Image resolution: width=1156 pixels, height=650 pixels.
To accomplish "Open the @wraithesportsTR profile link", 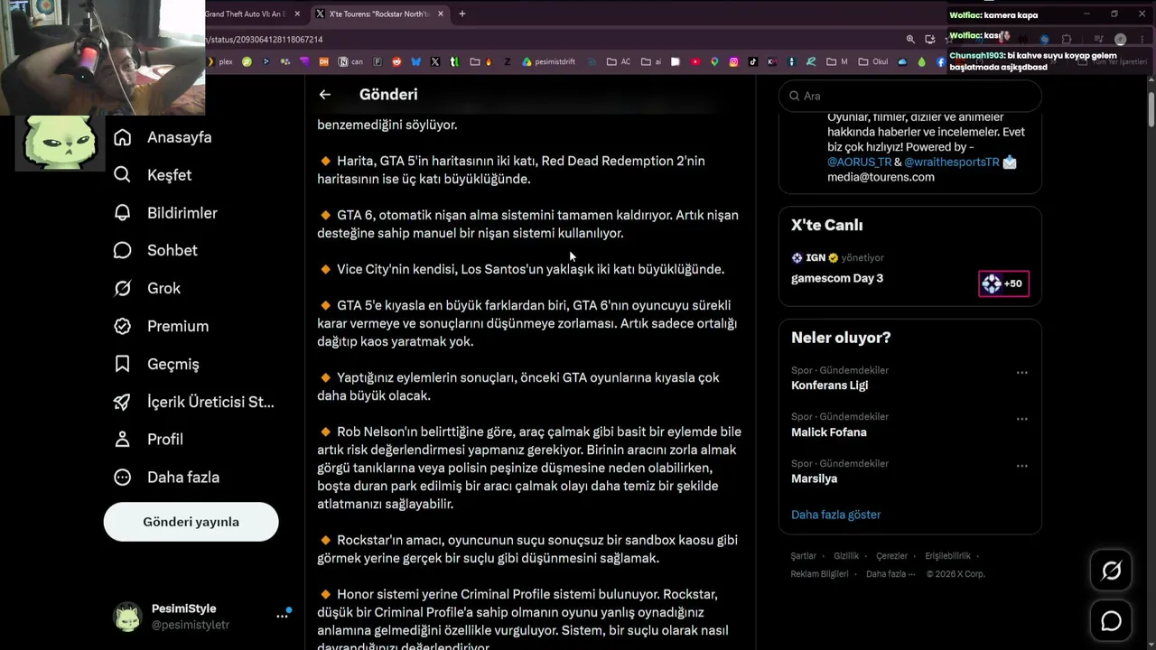I will (x=951, y=162).
